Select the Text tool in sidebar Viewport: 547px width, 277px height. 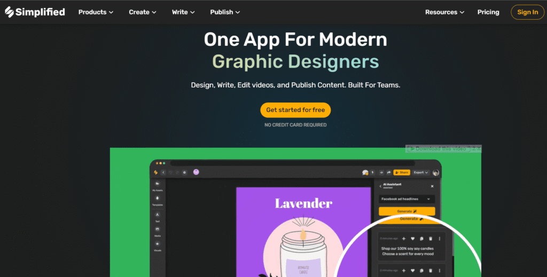tap(158, 215)
